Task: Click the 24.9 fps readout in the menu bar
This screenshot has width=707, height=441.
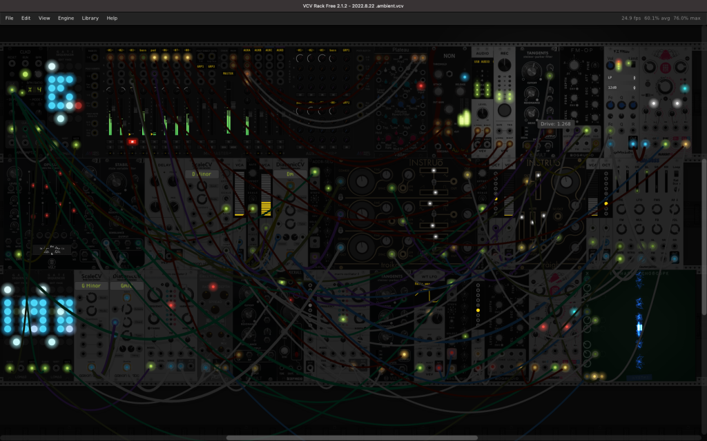Action: 631,18
